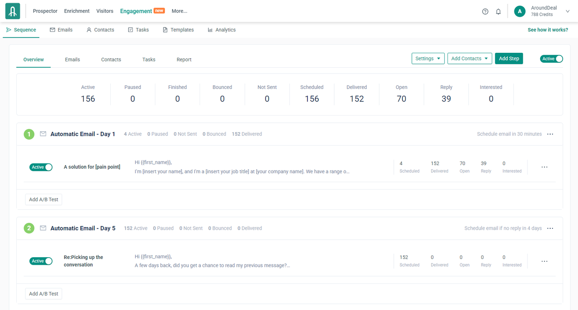Viewport: 578px width, 310px height.
Task: Open options for 'Re:Picking up the conversation' email
Action: coord(544,261)
